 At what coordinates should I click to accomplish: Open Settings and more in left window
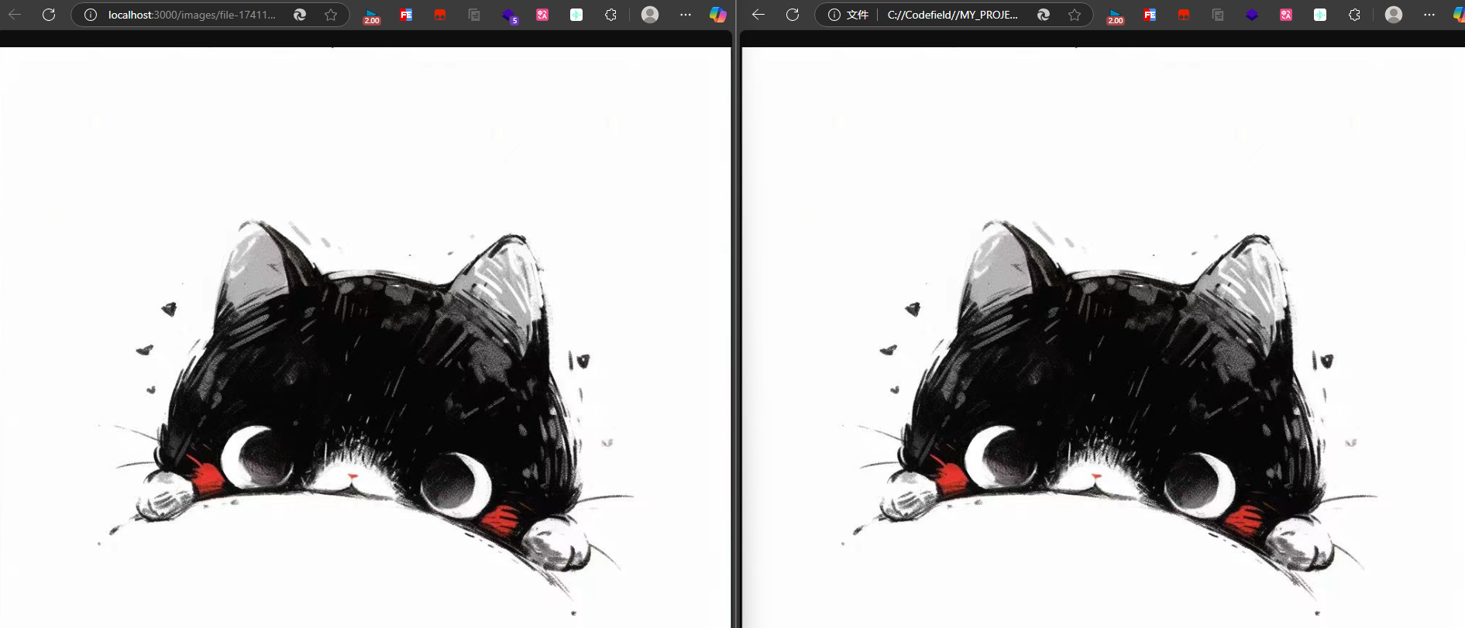[685, 15]
